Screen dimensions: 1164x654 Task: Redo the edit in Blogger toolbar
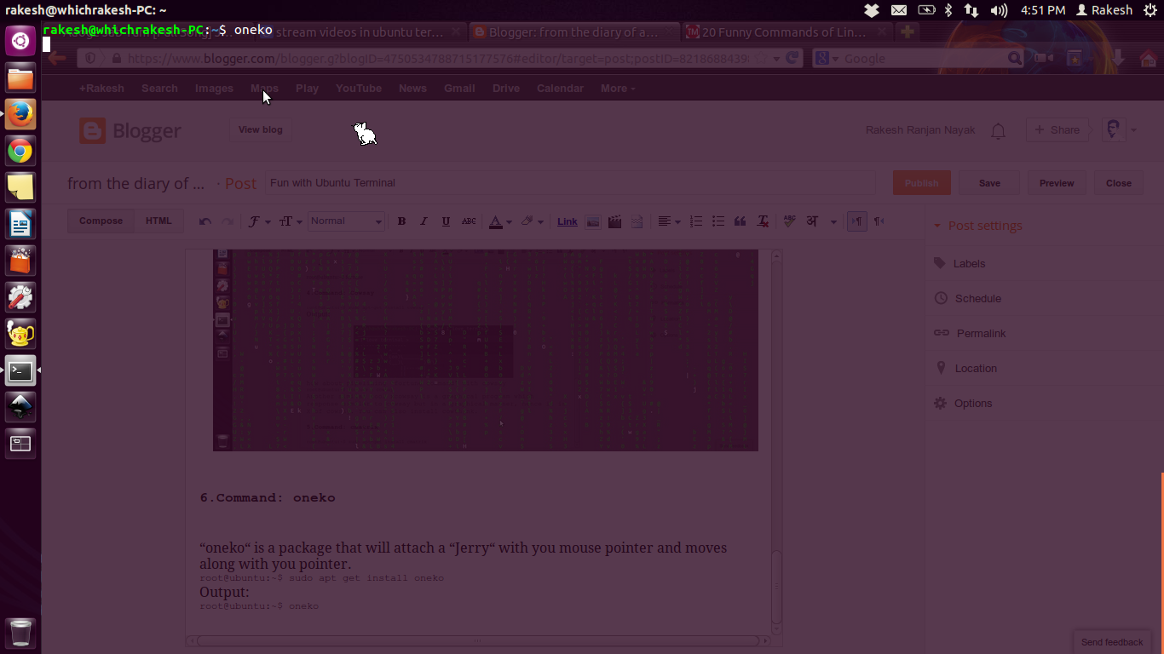pos(227,221)
